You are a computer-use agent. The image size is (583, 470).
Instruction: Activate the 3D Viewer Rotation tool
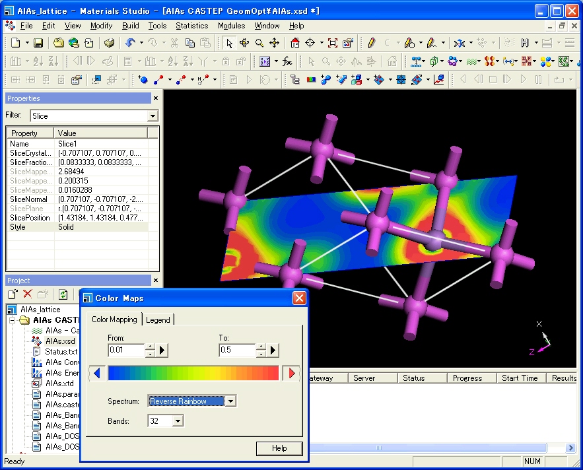(244, 43)
